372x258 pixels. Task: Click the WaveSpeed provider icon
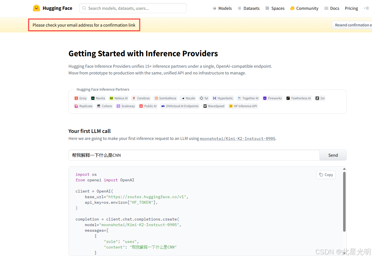(x=205, y=106)
